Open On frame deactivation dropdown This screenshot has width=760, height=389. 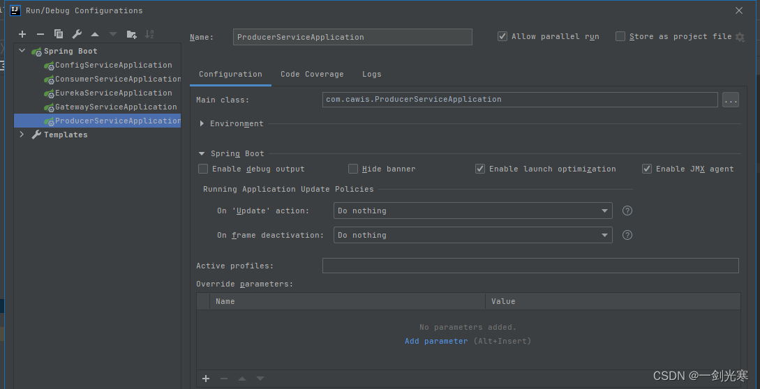(473, 235)
